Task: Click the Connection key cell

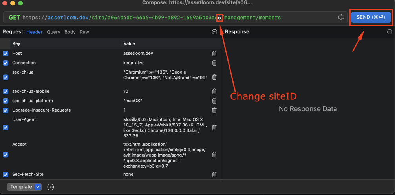Action: coord(24,63)
